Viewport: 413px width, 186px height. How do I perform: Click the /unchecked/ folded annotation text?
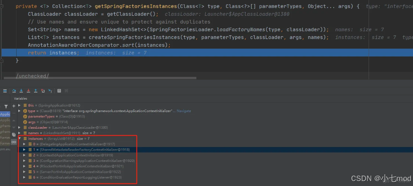(x=33, y=76)
